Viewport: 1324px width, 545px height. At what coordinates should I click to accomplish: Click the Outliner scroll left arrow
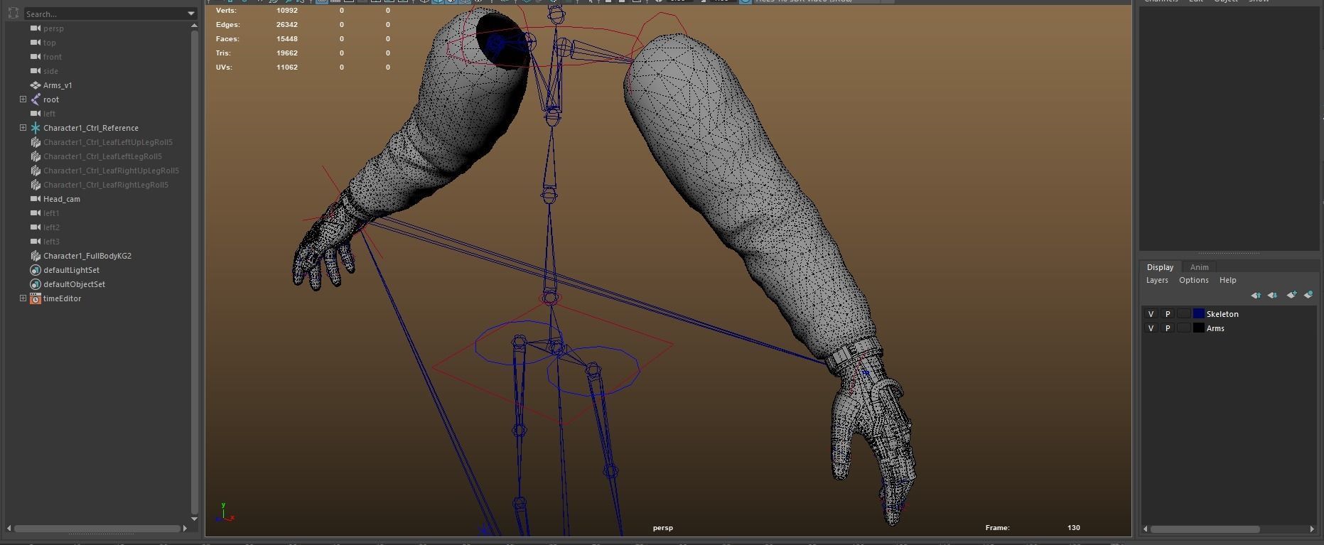click(9, 529)
